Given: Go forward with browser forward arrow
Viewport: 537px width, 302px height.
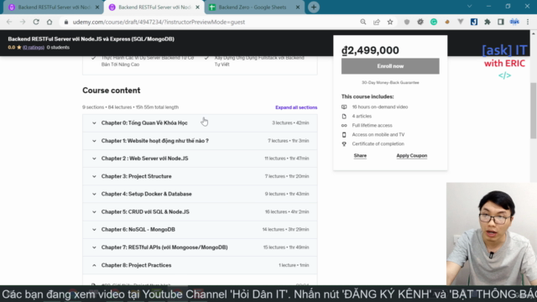Looking at the screenshot, I should point(23,22).
